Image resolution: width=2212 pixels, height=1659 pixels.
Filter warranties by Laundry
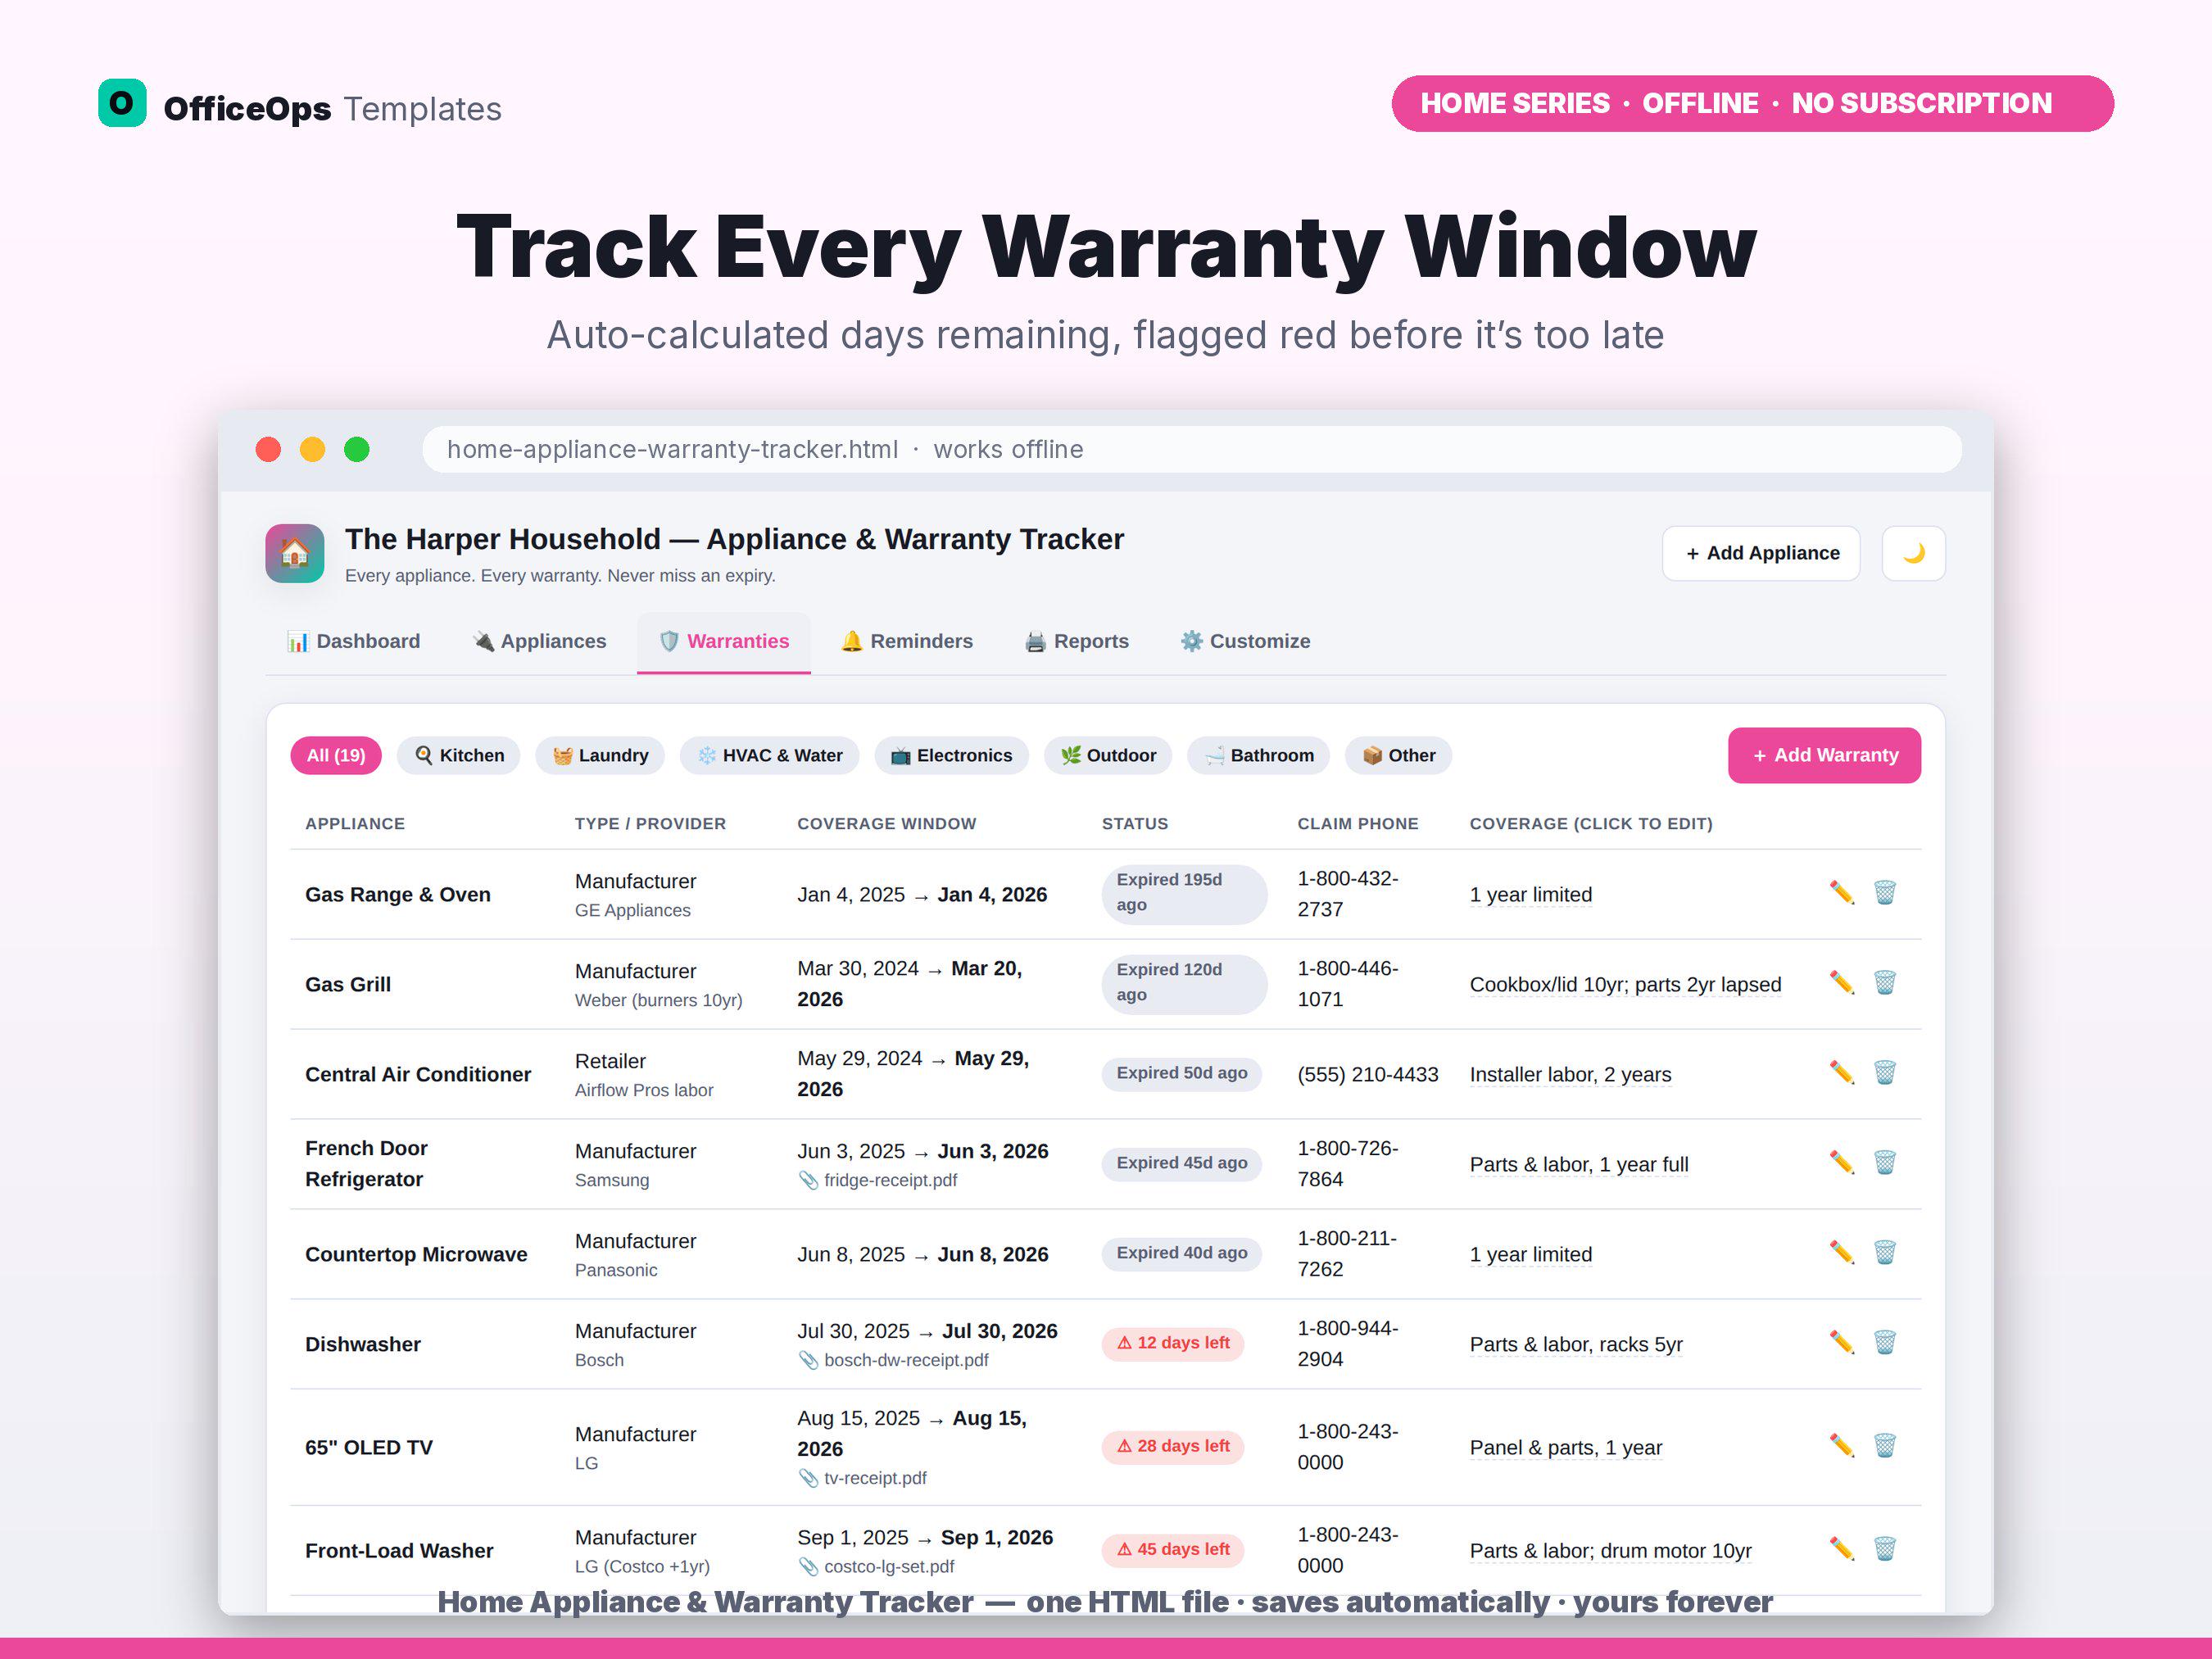tap(601, 755)
